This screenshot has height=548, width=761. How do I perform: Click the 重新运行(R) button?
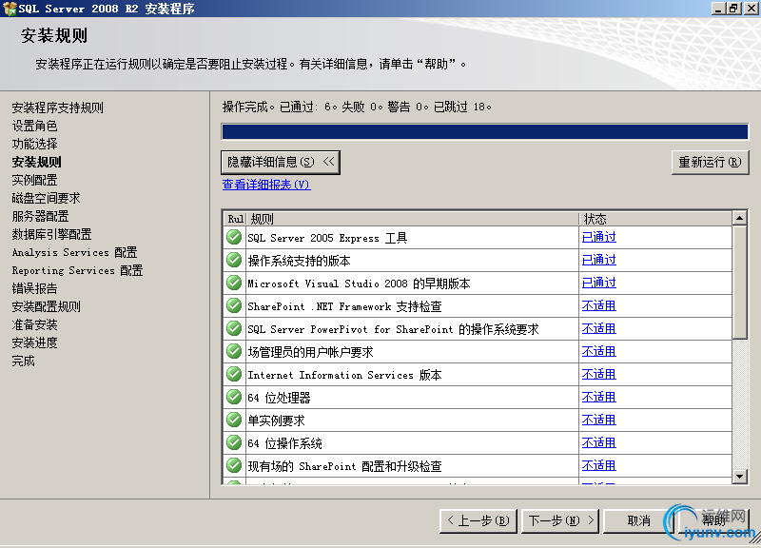click(x=710, y=162)
